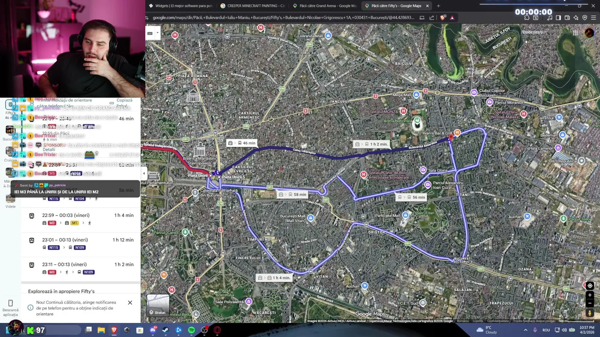Dismiss the phone notification banner

[130, 302]
